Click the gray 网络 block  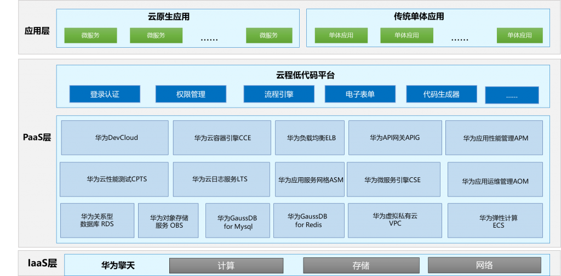click(x=484, y=265)
